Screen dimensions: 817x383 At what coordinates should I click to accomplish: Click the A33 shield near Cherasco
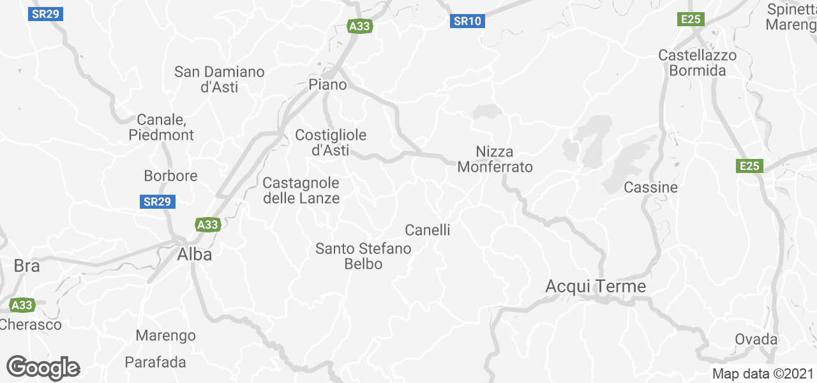22,305
